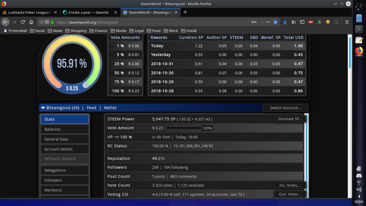Open the Adblock Plus extension
Image resolution: width=366 pixels, height=206 pixels.
[x=311, y=22]
